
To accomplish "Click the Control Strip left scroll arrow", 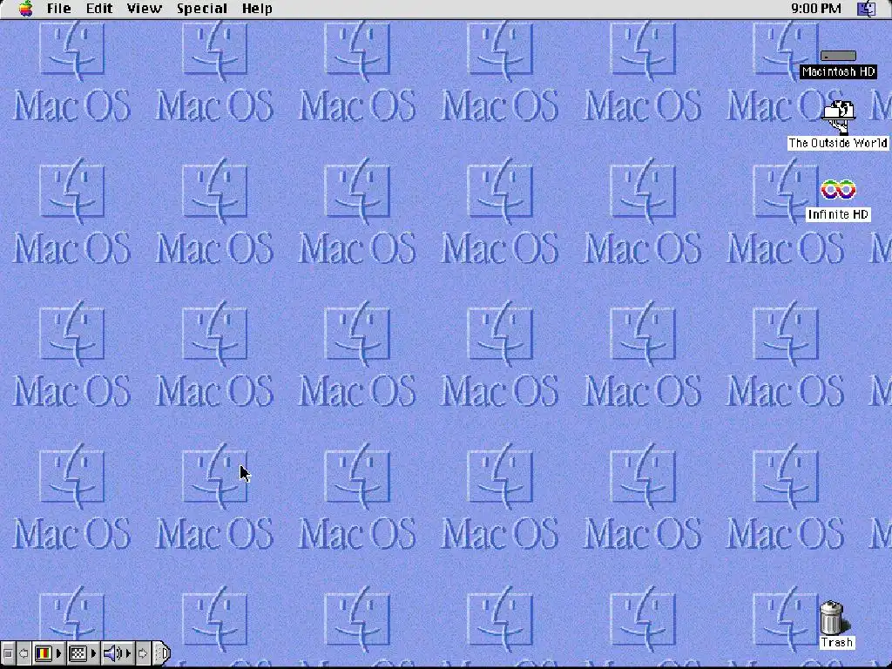I will tap(24, 653).
